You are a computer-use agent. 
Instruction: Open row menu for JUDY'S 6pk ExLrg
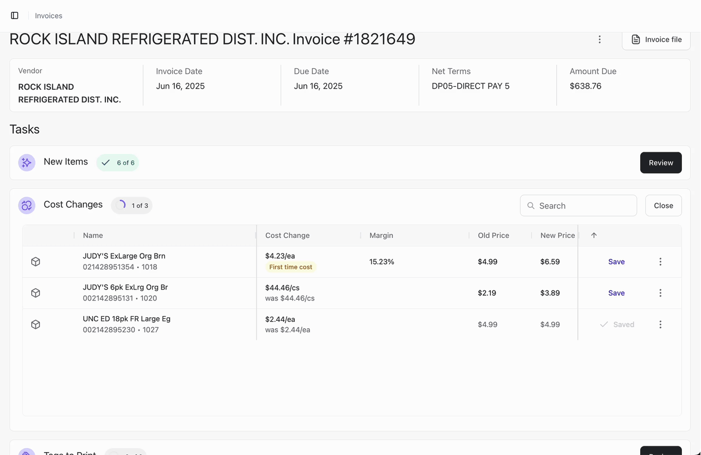coord(660,293)
